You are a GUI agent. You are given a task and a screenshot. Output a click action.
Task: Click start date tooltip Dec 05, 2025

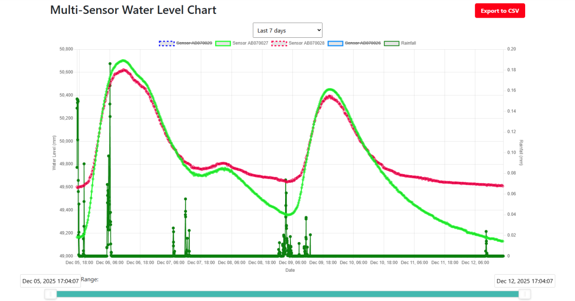[50, 281]
